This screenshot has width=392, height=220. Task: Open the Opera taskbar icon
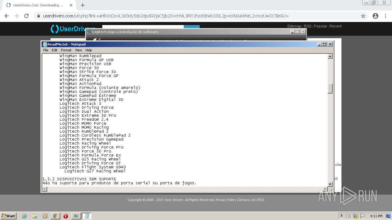tap(66, 216)
